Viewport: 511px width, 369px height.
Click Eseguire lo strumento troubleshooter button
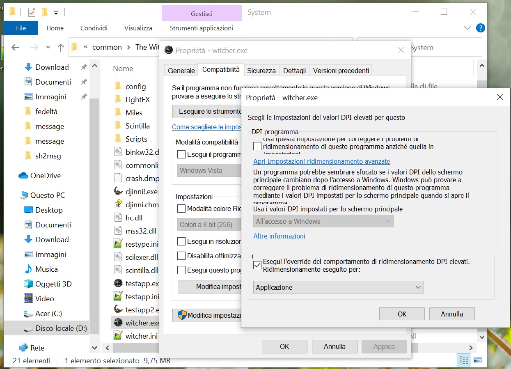pos(207,111)
